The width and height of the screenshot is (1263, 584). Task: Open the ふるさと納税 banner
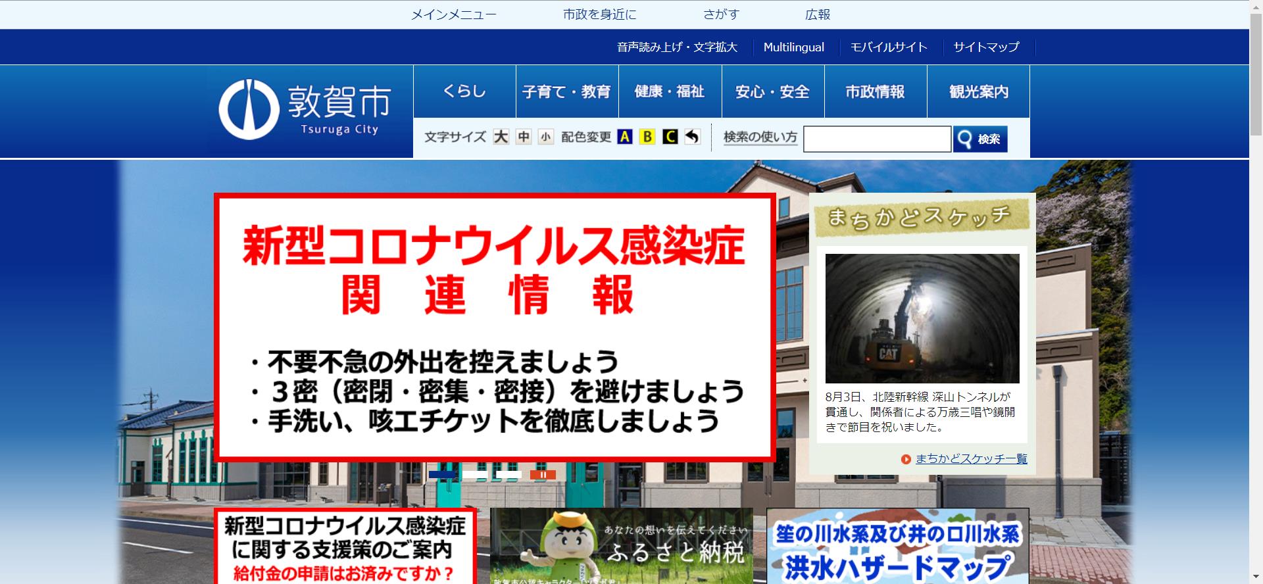pyautogui.click(x=622, y=546)
